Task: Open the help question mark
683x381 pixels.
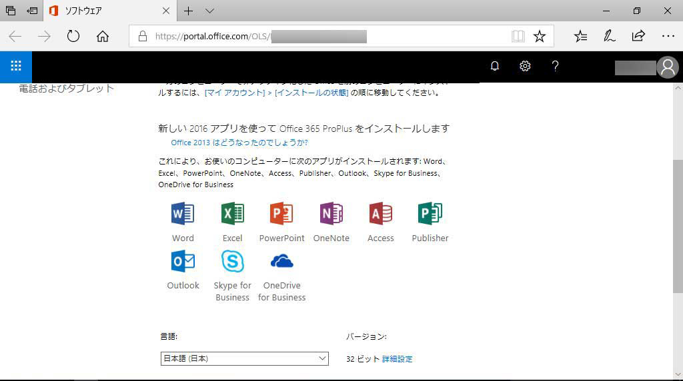Action: pyautogui.click(x=555, y=66)
